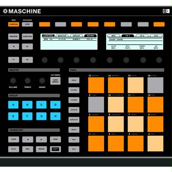The width and height of the screenshot is (172, 172).
Task: Select the OUT tab in right display
Action: (156, 36)
